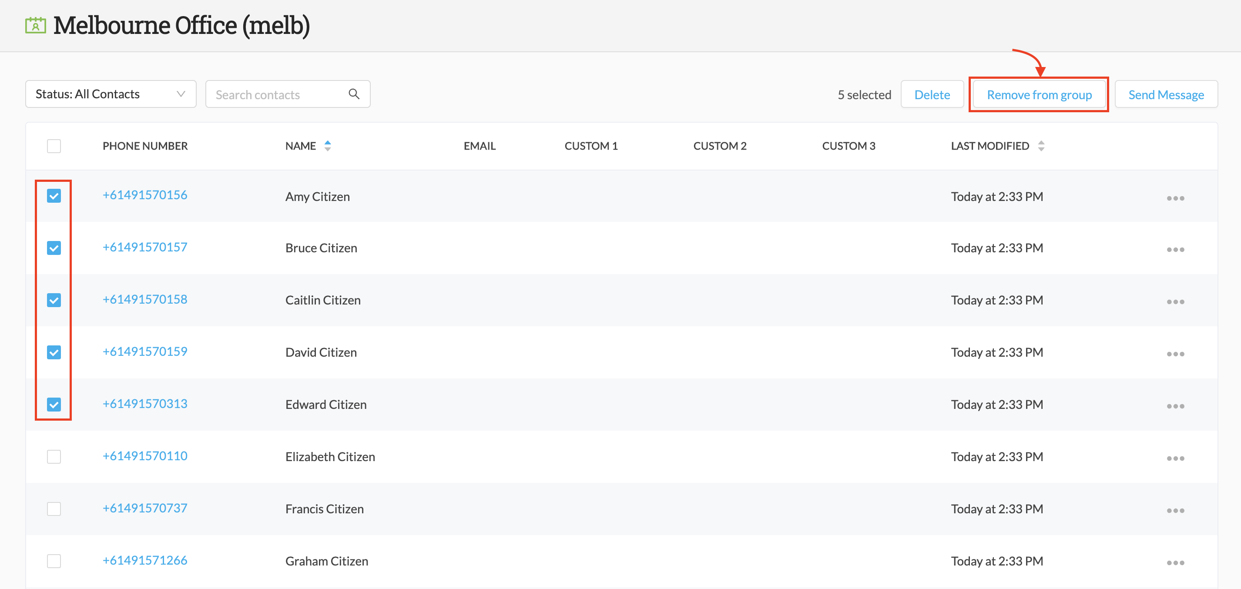
Task: Select the name Edward Citizen
Action: click(x=325, y=405)
